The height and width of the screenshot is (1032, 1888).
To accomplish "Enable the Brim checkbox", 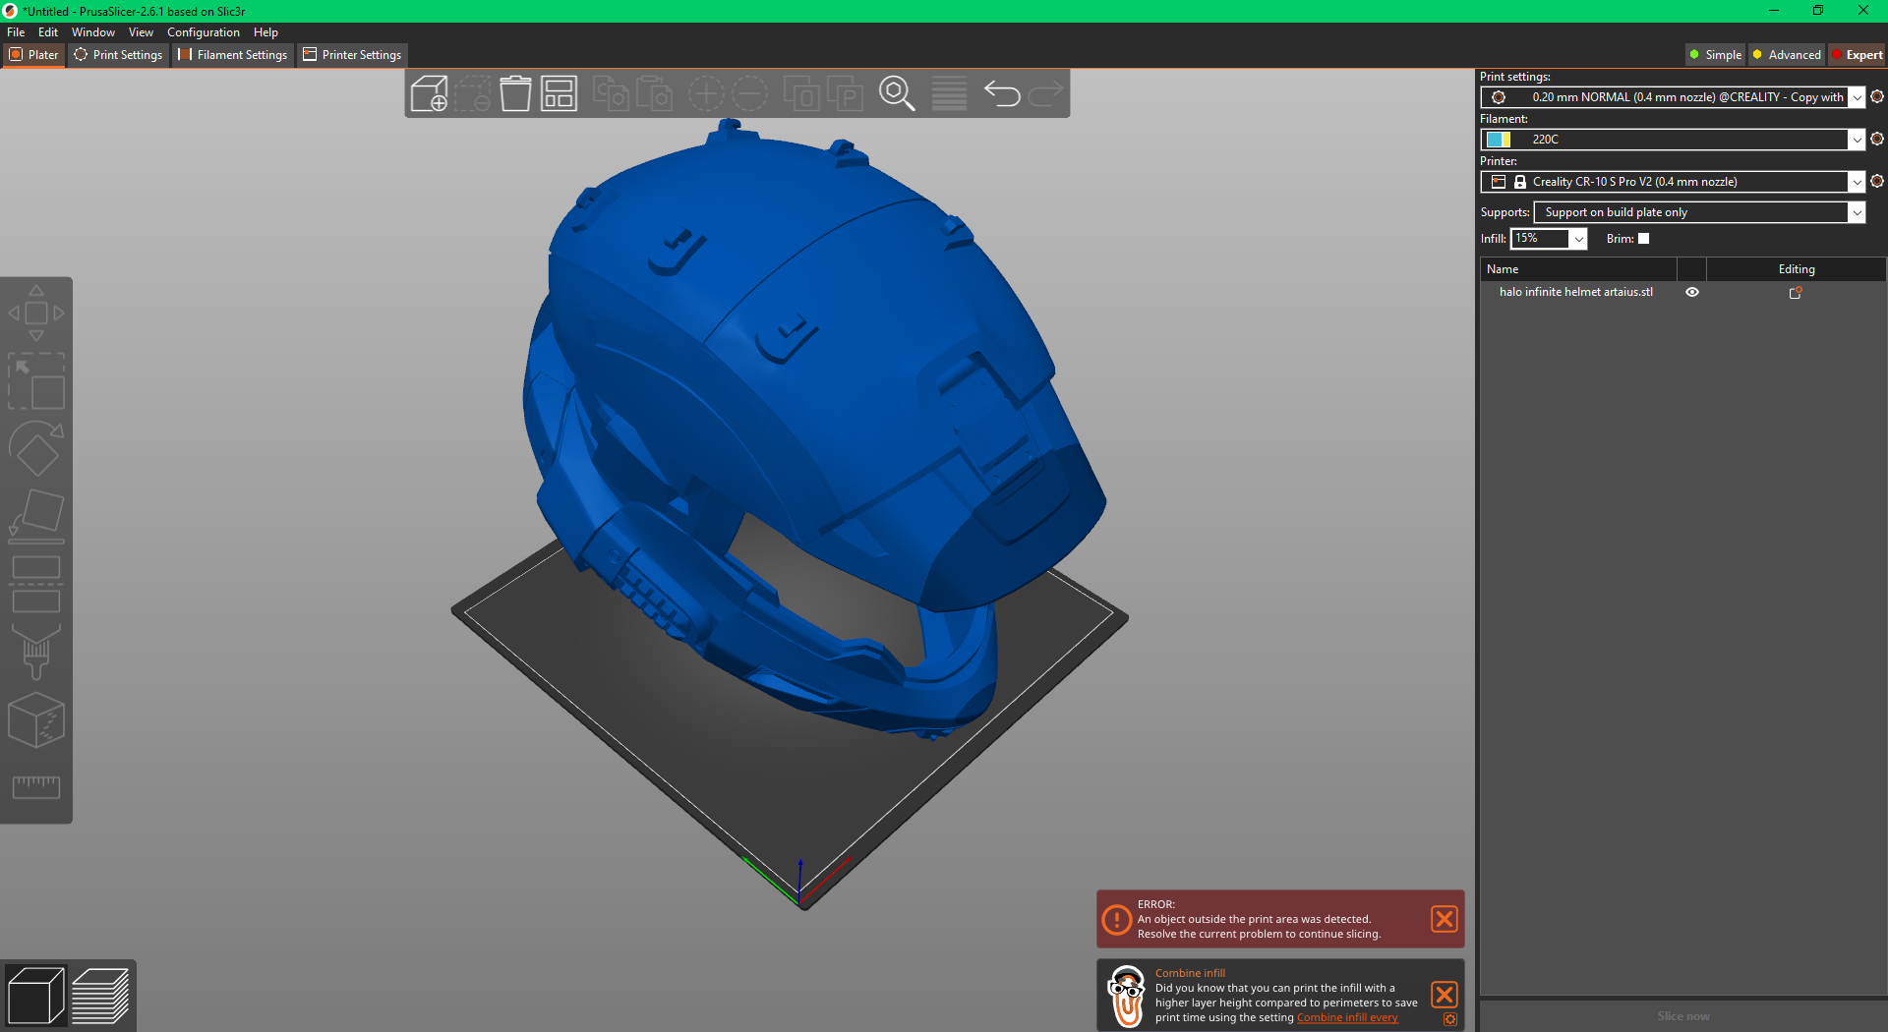I will (x=1643, y=239).
